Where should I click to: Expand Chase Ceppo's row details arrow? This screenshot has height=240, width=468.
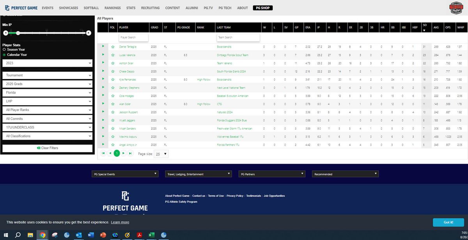103,71
